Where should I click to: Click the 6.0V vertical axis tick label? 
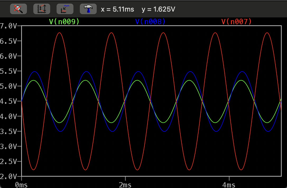[x=8, y=56]
